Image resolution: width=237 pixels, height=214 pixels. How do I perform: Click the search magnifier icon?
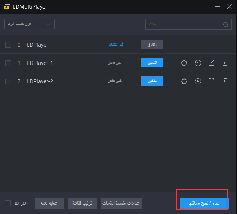(226, 24)
